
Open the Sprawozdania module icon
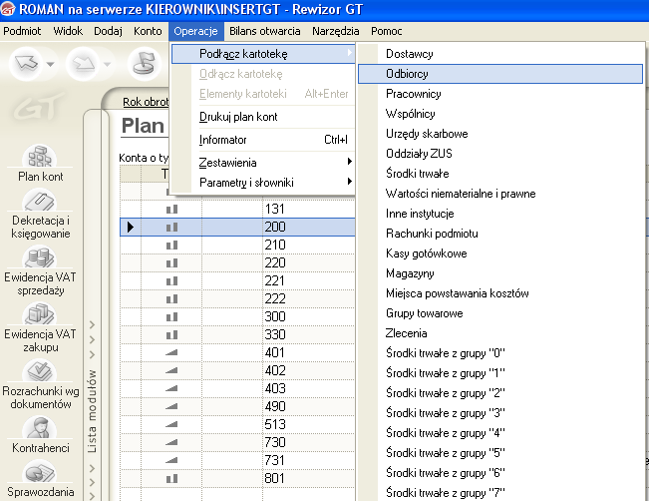(40, 472)
